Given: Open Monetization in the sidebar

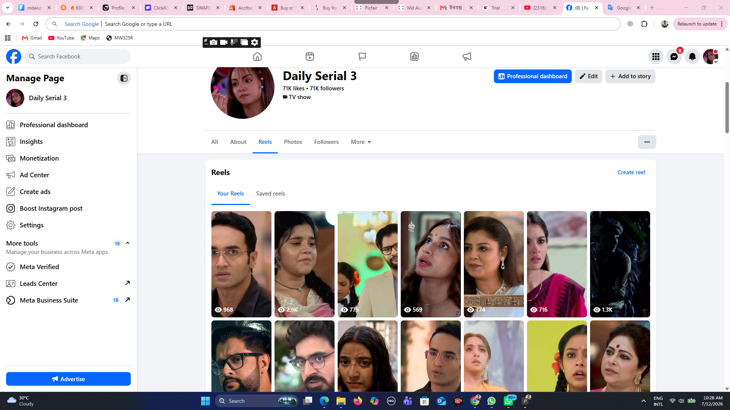Looking at the screenshot, I should pyautogui.click(x=68, y=158).
